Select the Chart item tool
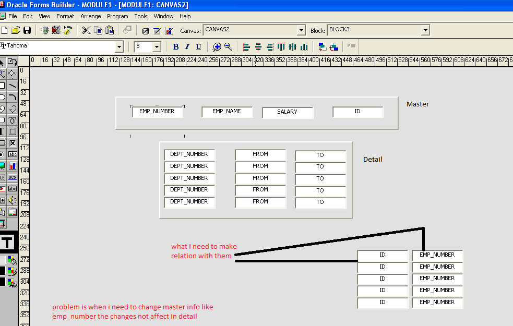513x326 pixels. 13,166
